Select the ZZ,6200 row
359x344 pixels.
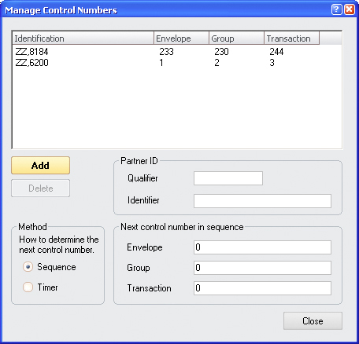(x=177, y=63)
